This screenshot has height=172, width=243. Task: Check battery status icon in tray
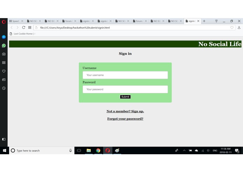(190, 150)
